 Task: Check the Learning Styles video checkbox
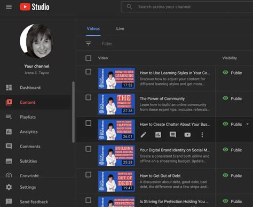pos(89,72)
